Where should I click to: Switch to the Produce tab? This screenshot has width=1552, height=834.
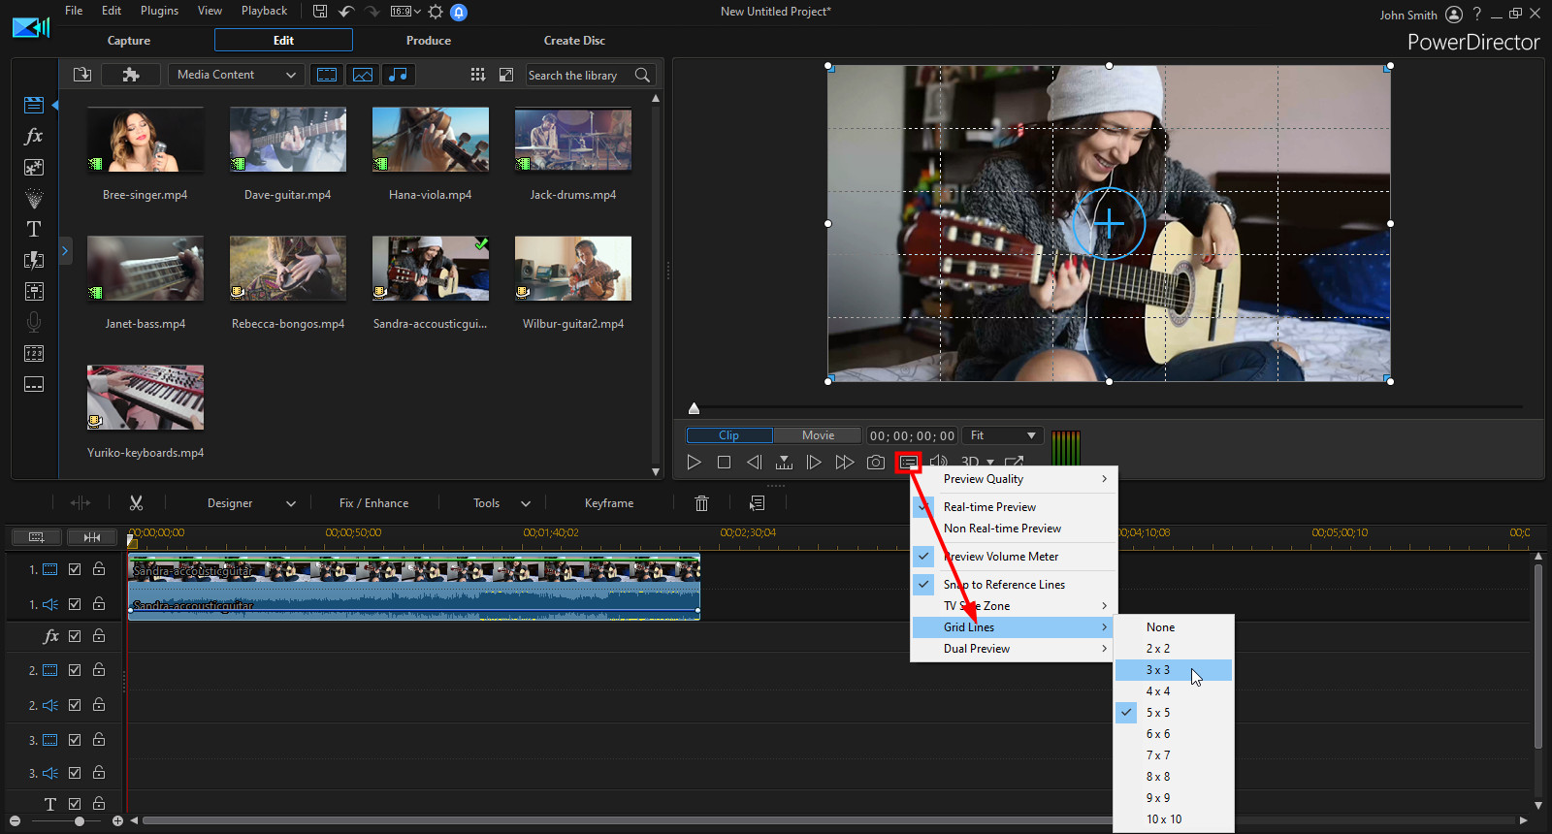click(x=429, y=41)
